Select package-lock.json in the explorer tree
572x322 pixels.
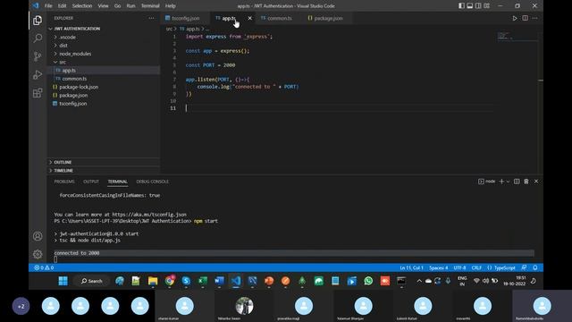[79, 88]
